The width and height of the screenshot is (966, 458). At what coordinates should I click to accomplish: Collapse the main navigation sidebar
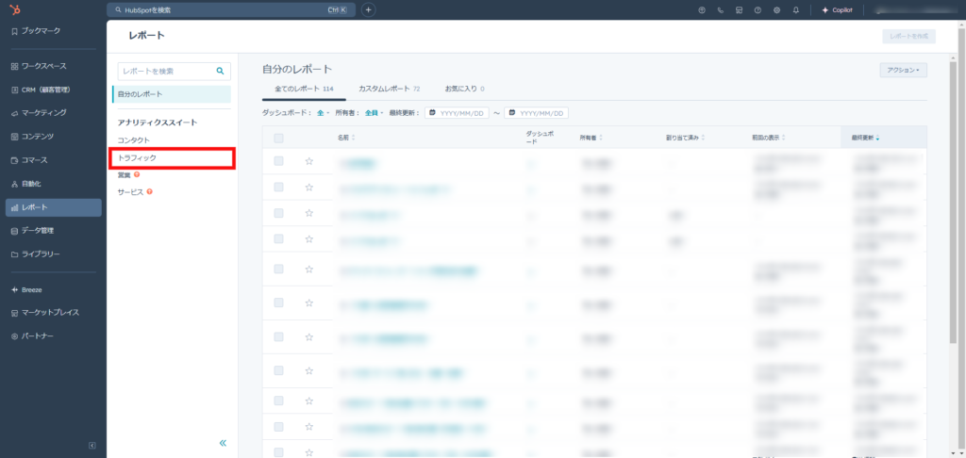92,445
